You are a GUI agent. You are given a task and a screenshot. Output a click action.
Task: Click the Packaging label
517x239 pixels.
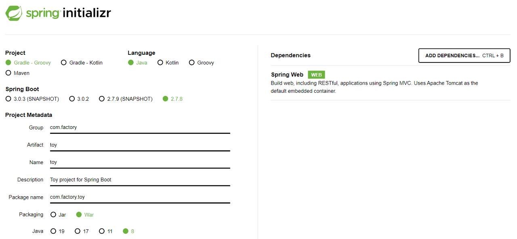[x=31, y=214]
